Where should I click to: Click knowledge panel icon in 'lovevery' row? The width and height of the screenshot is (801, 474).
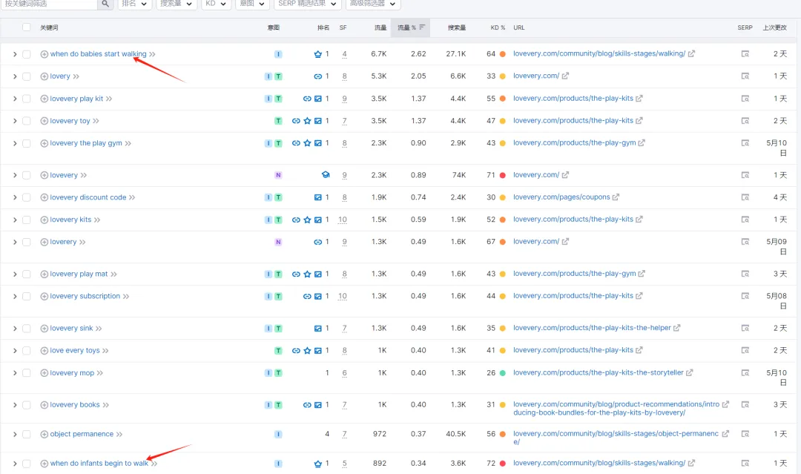click(x=326, y=174)
